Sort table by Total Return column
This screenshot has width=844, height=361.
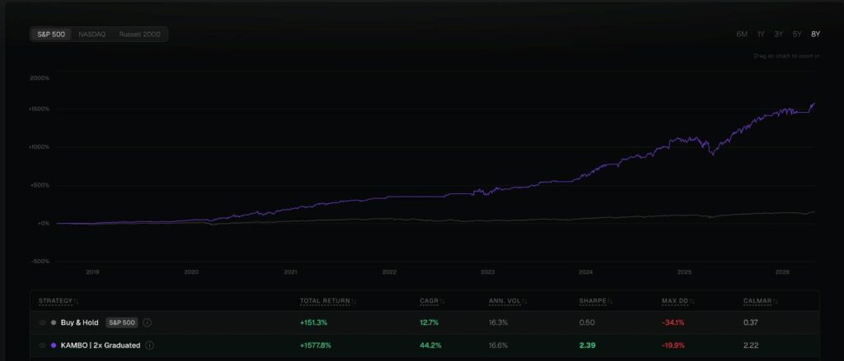[x=328, y=301]
